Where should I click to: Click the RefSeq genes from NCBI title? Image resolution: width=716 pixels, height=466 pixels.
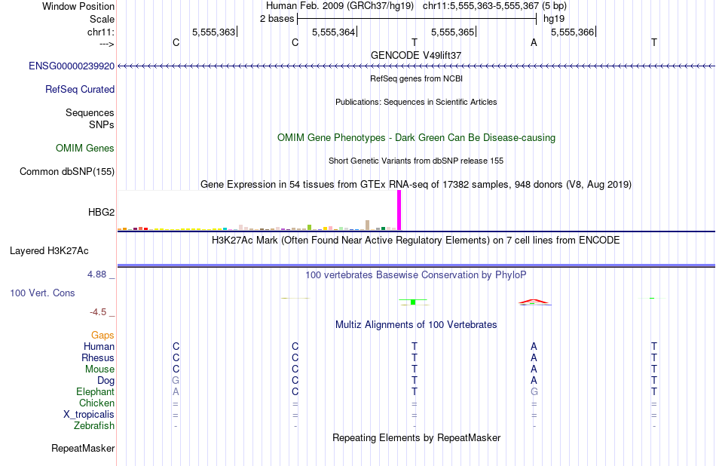[x=416, y=78]
